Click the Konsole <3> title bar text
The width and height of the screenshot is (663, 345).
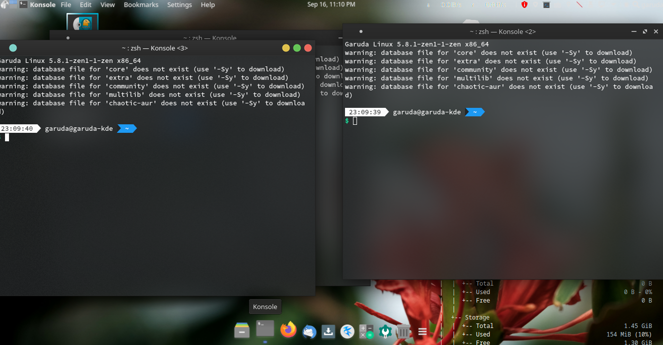point(155,48)
